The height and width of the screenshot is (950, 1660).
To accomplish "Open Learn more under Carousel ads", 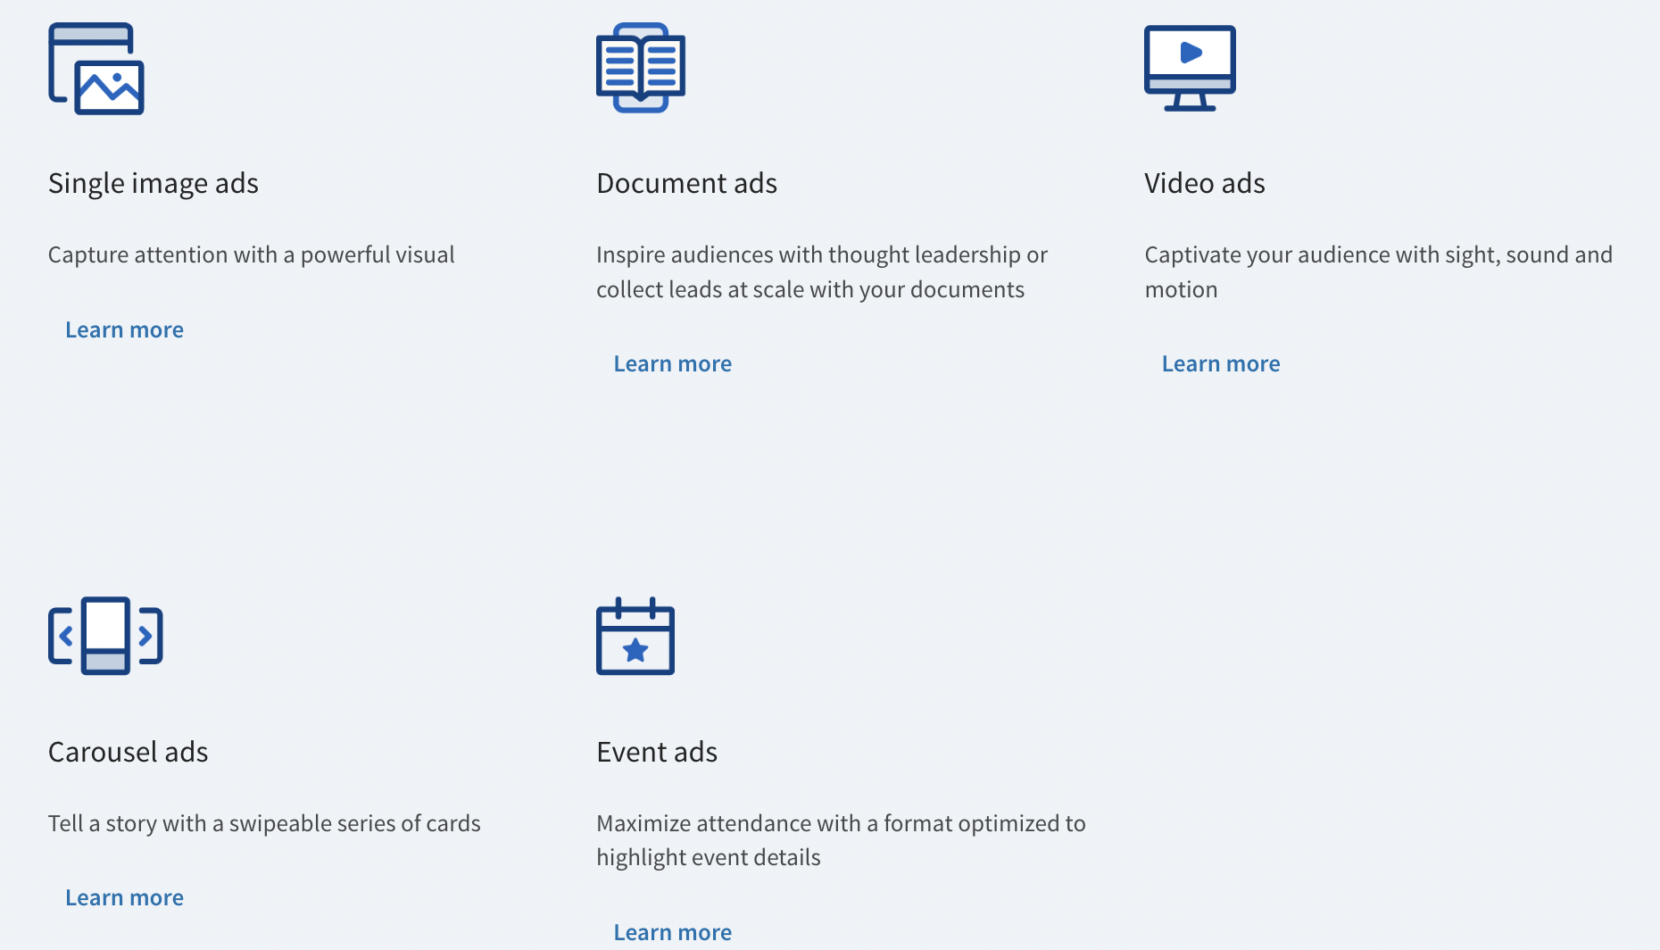I will click(124, 897).
